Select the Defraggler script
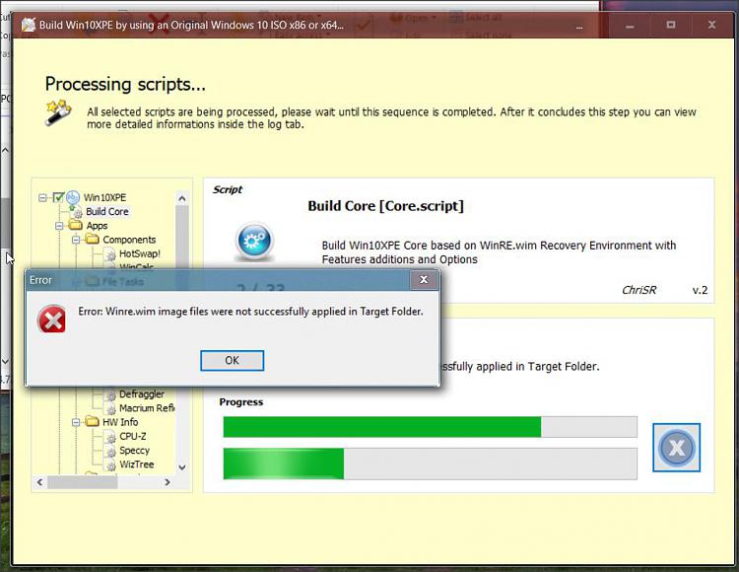Viewport: 739px width, 572px height. coord(141,393)
